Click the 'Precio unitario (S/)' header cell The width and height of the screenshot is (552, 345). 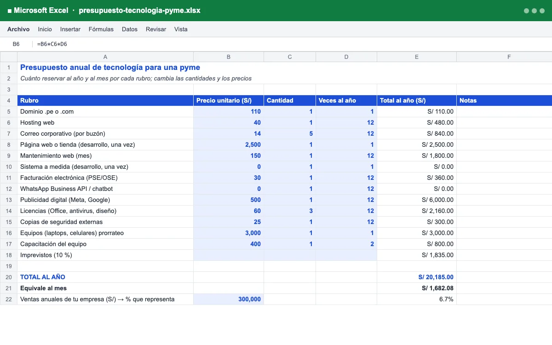tap(229, 100)
